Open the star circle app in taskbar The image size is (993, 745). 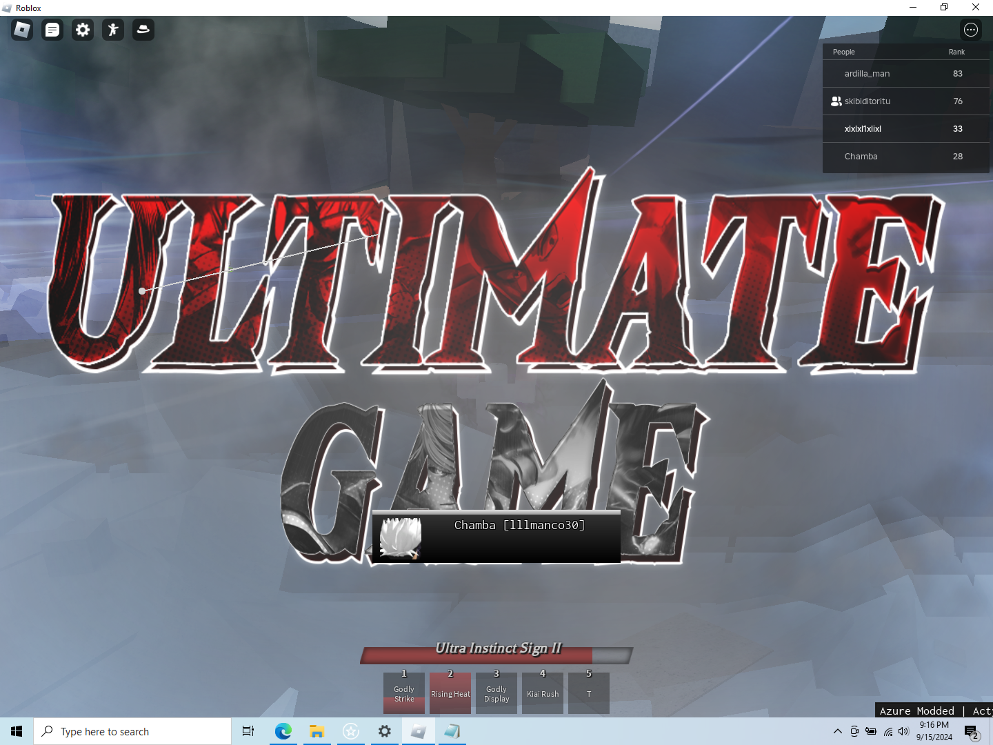click(351, 731)
